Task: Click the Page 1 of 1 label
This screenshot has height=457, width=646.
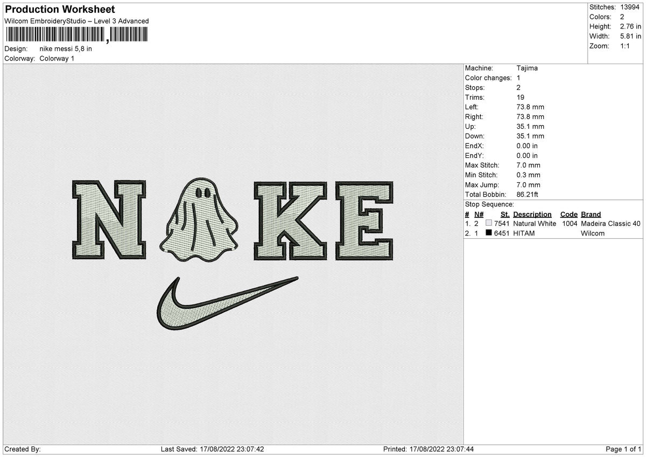Action: [x=624, y=448]
